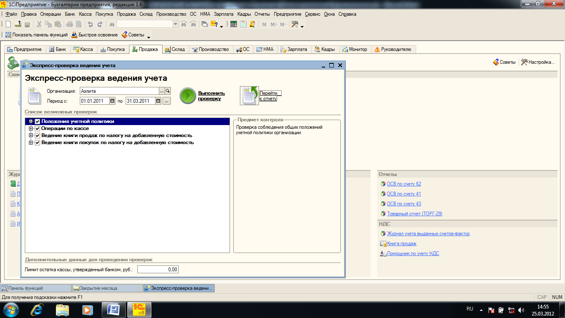Expand the Ведение книги продаж node

tap(31, 135)
